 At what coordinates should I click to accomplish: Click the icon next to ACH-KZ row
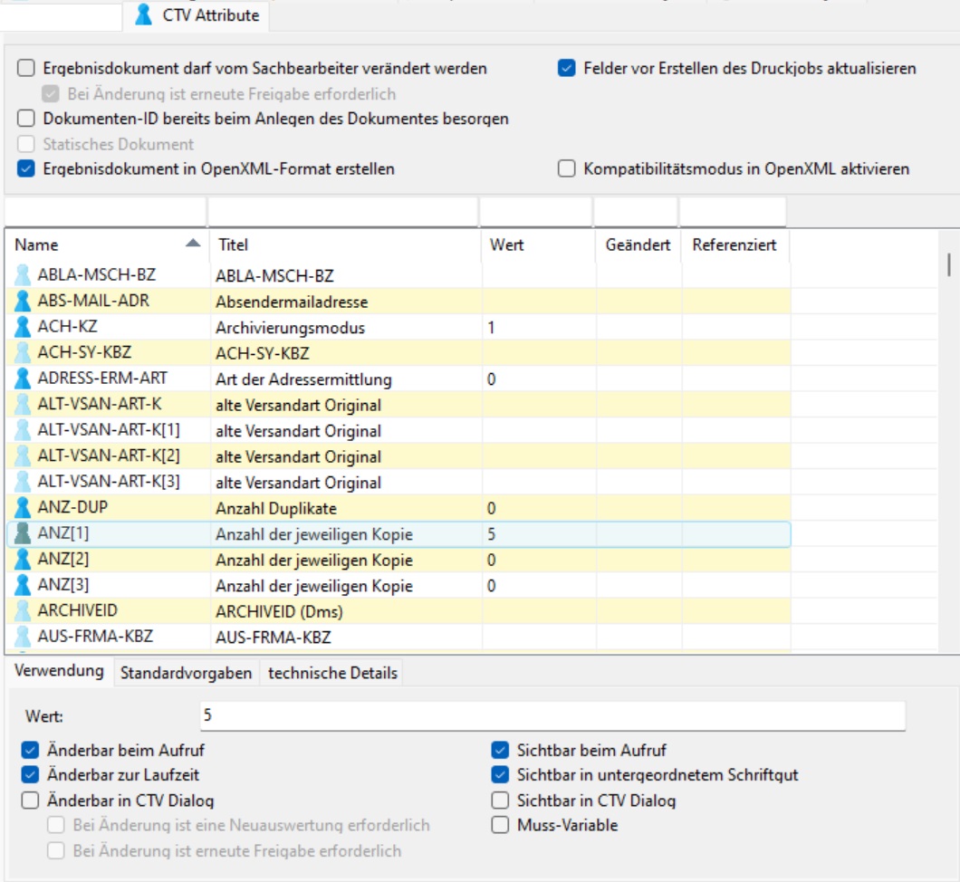23,327
